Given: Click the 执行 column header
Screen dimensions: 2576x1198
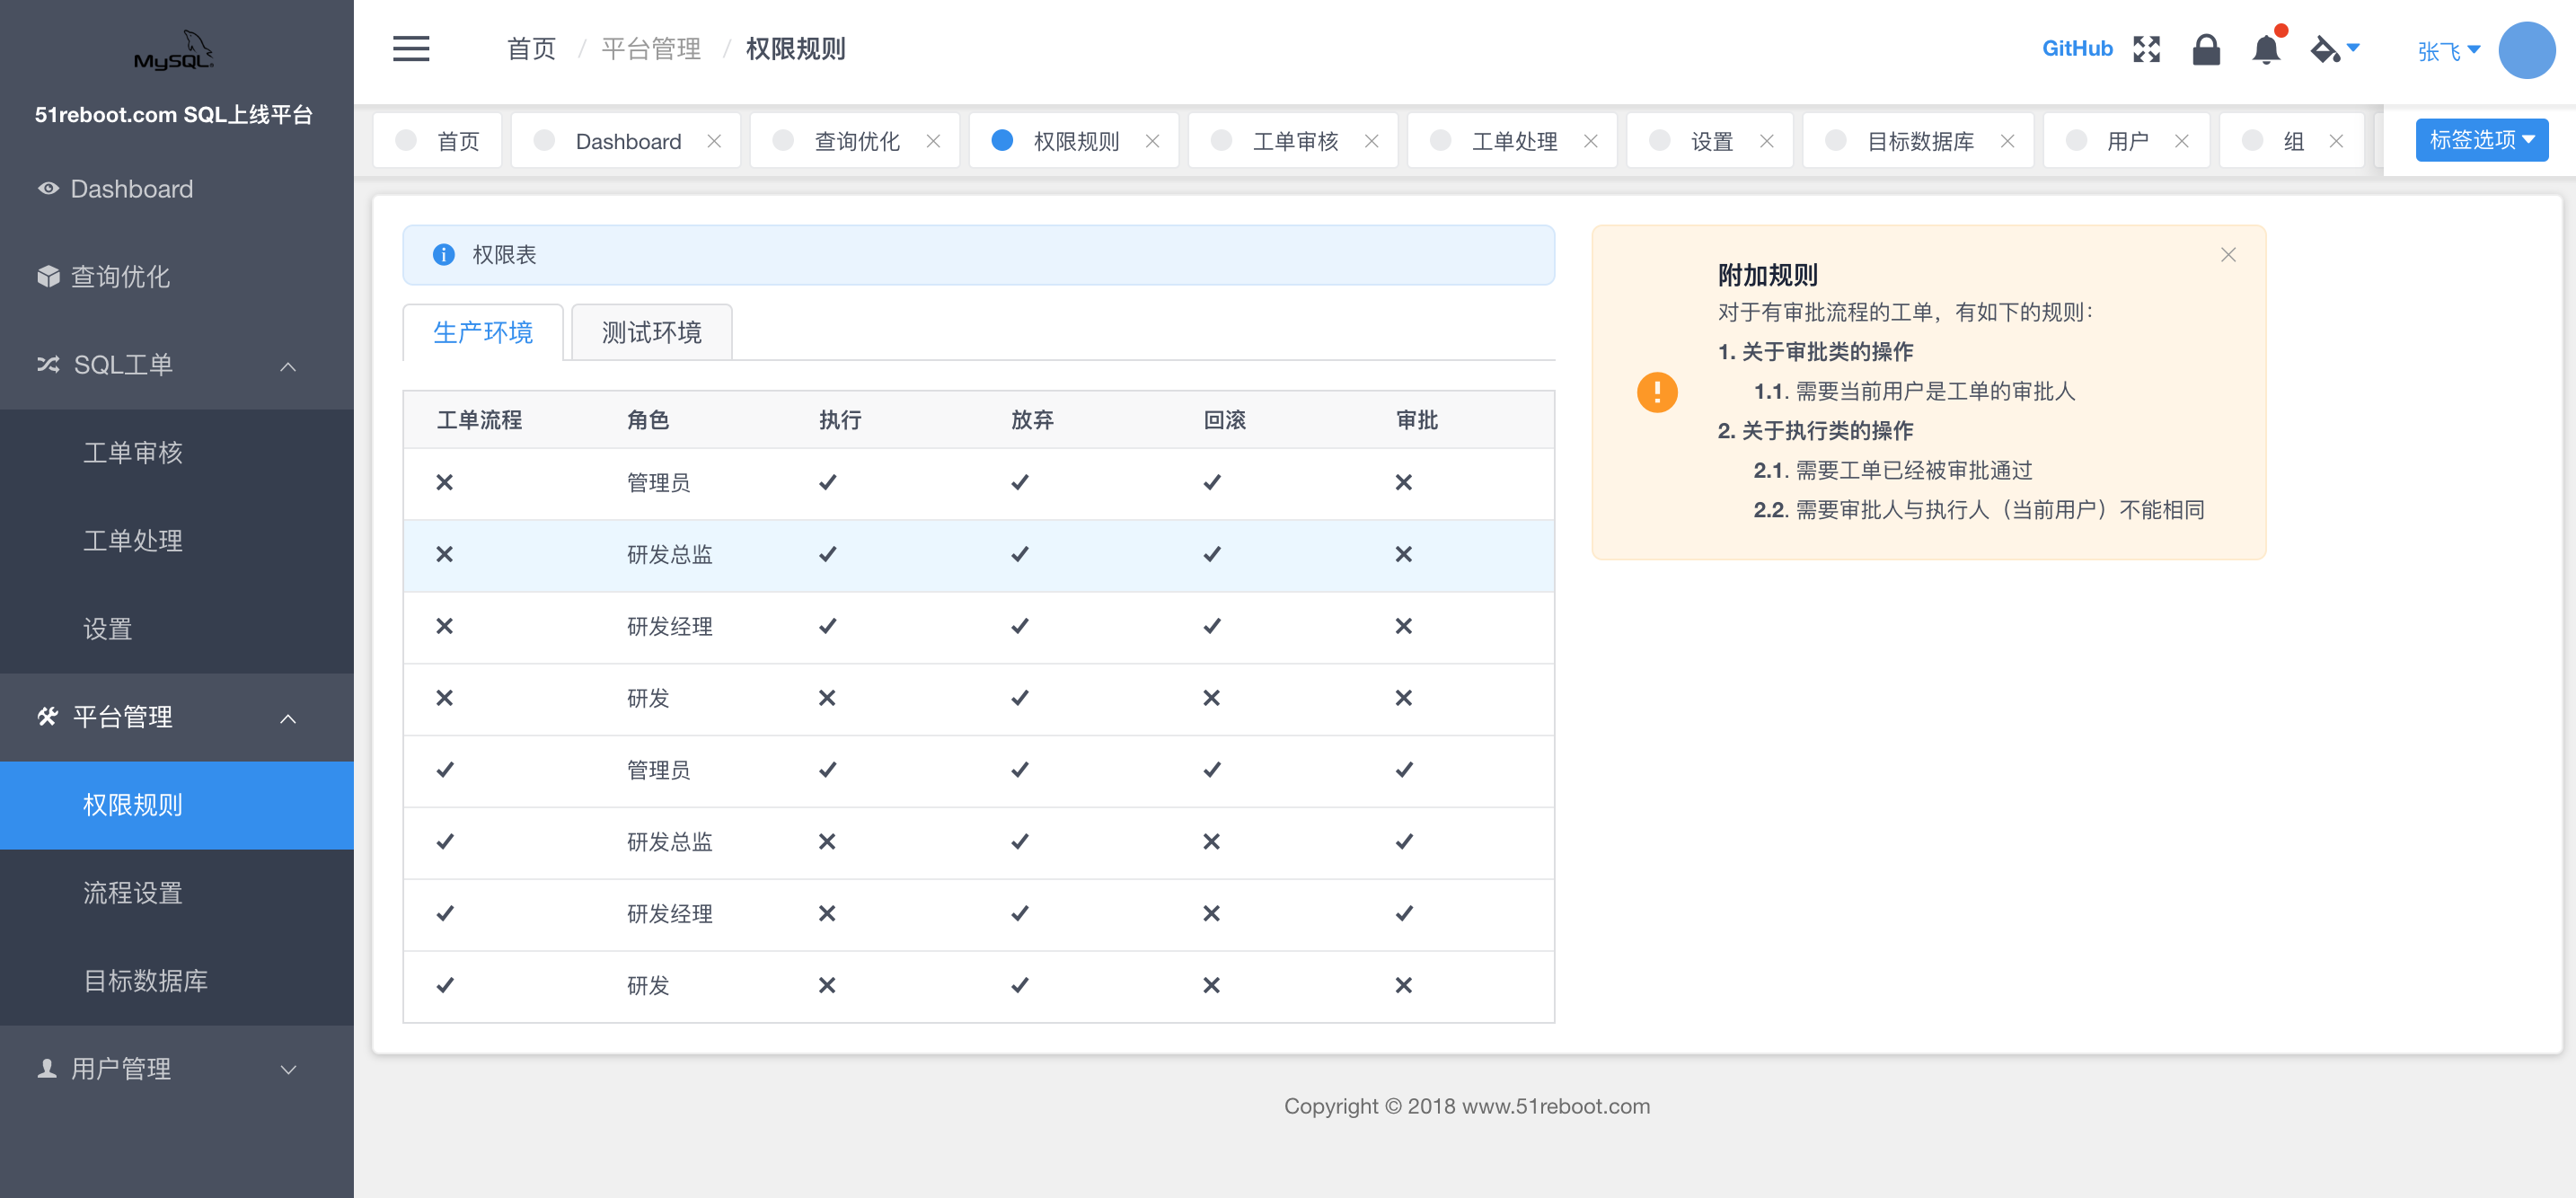Looking at the screenshot, I should (840, 420).
